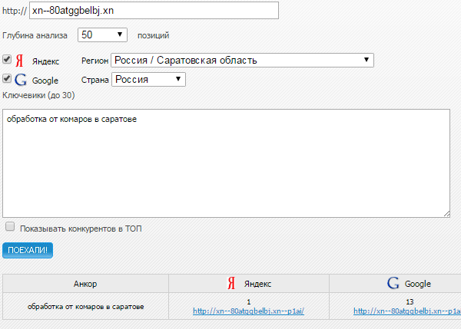Click the Yandex position value 1
Image resolution: width=461 pixels, height=329 pixels.
click(249, 301)
